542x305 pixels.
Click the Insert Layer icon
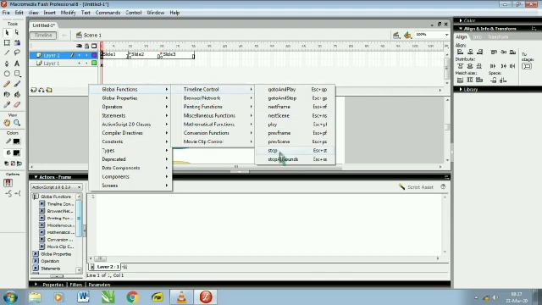[34, 90]
